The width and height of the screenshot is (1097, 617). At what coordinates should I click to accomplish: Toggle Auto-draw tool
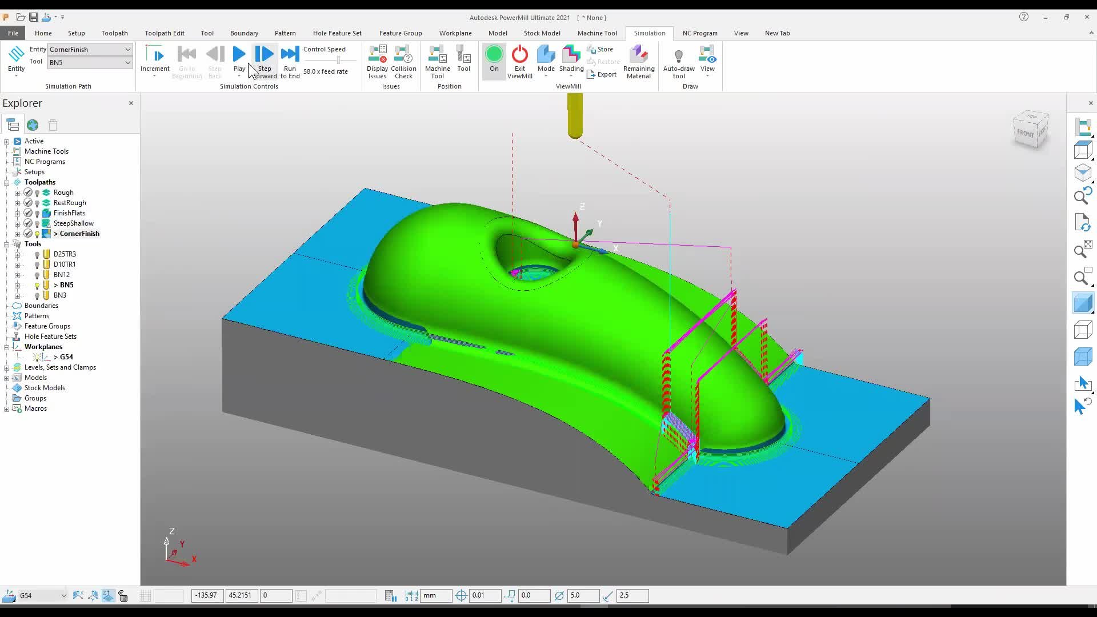pyautogui.click(x=679, y=62)
